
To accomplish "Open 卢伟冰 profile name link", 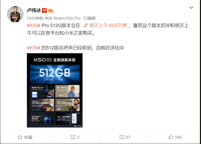I will (34, 10).
